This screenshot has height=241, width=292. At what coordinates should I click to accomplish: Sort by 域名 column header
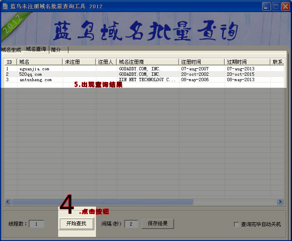point(39,62)
